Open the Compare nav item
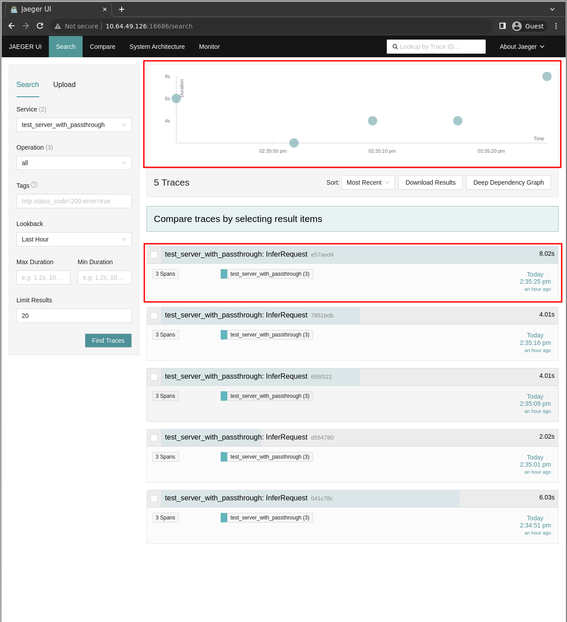Viewport: 567px width, 622px height. click(103, 47)
